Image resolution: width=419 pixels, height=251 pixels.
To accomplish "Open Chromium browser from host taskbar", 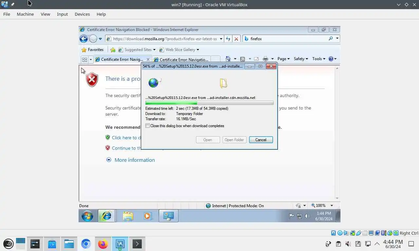I will tap(86, 244).
